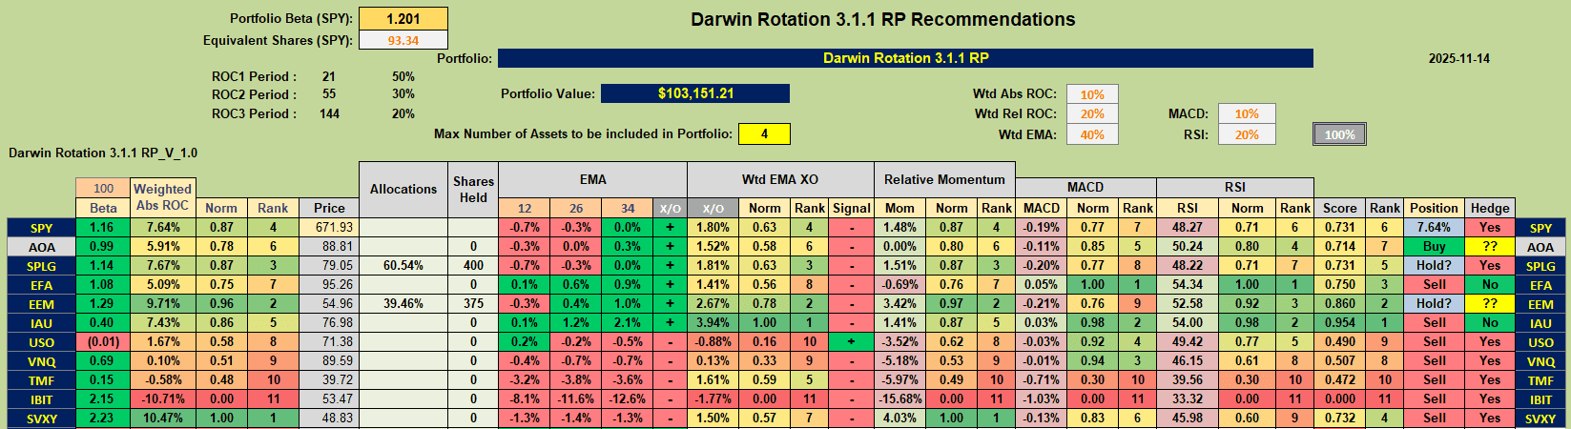Select the IBIT price 53.47
The height and width of the screenshot is (429, 1571).
[329, 399]
